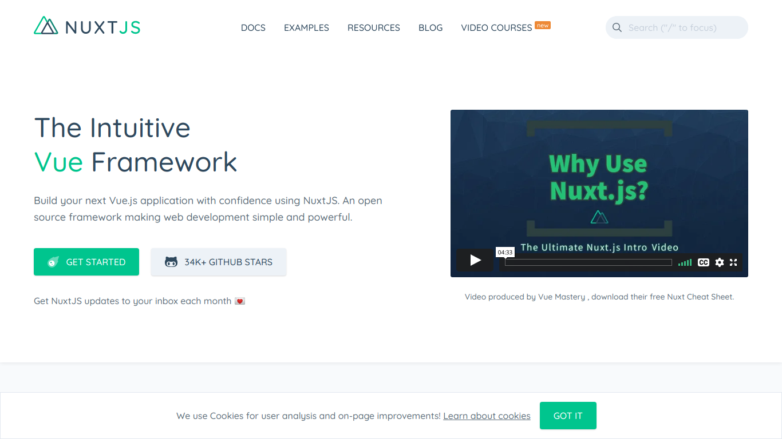This screenshot has height=439, width=782.
Task: Adjust the video volume bars
Action: pyautogui.click(x=685, y=262)
